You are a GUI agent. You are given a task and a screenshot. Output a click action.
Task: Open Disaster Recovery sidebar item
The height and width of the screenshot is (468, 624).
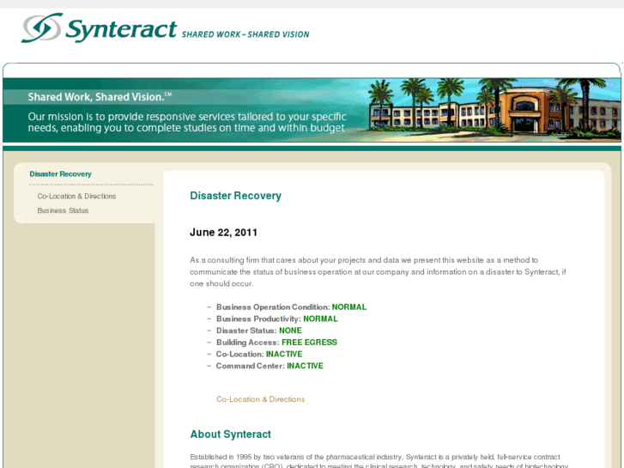click(60, 174)
